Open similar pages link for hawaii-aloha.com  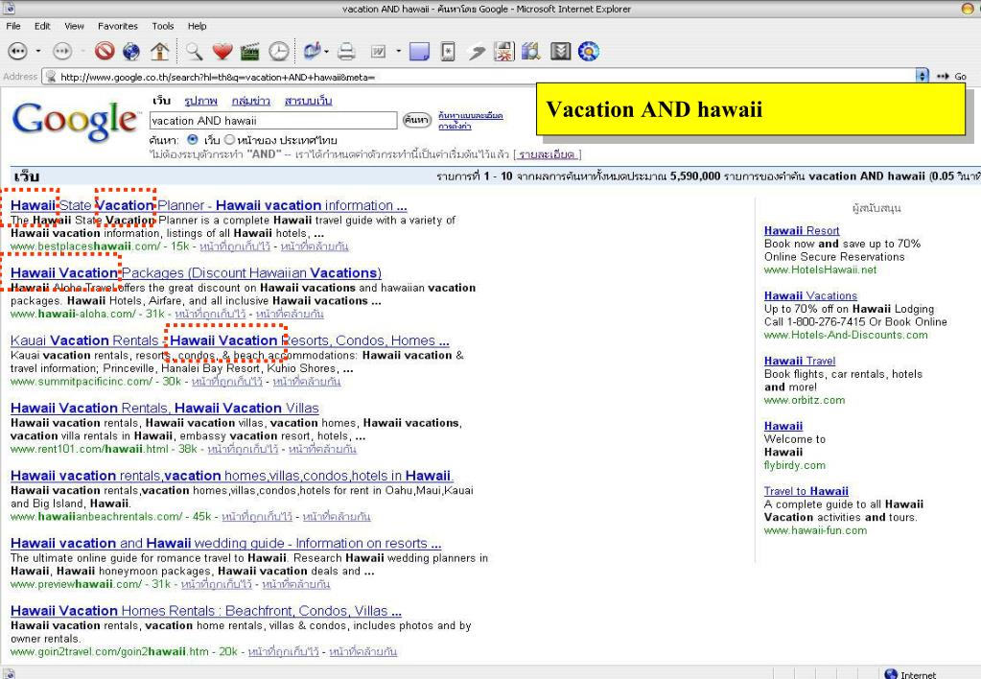pyautogui.click(x=290, y=315)
